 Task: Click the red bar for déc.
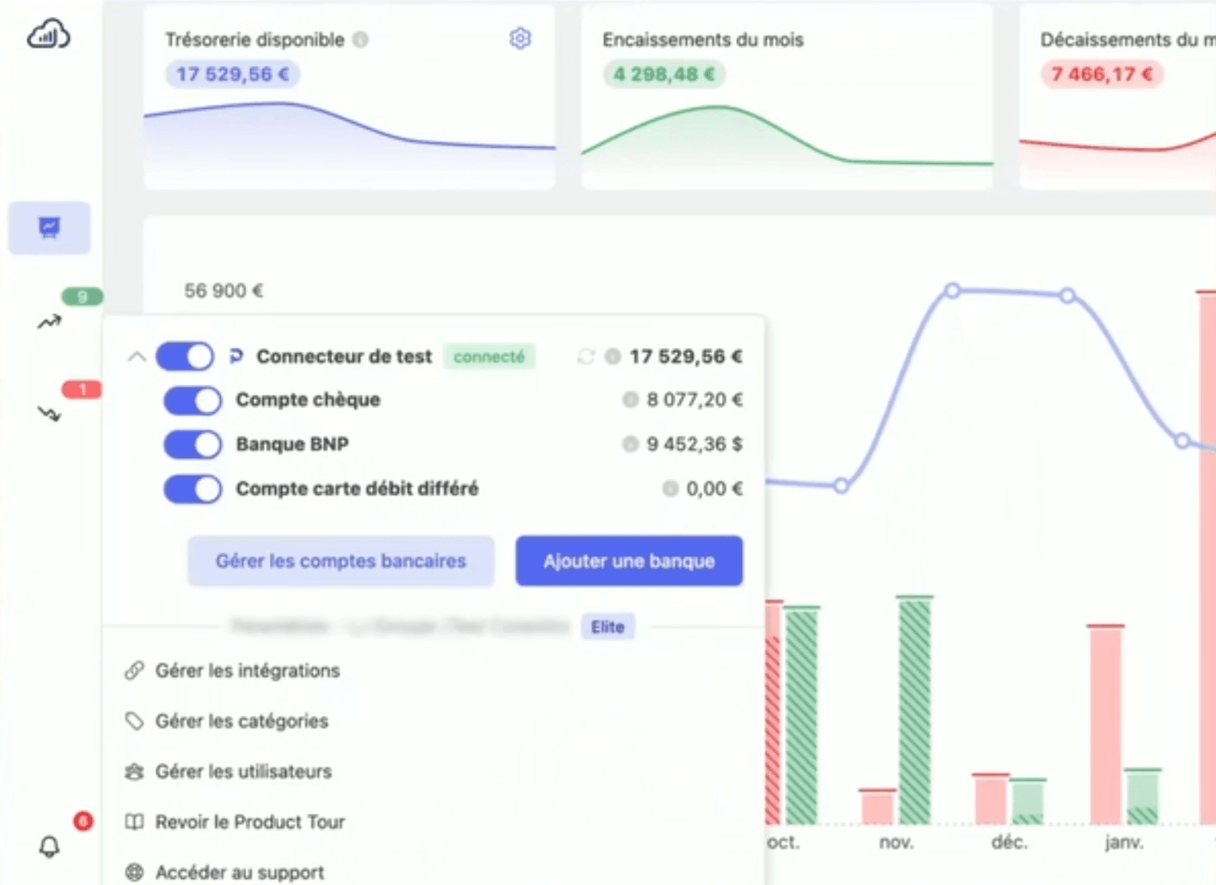tap(991, 799)
